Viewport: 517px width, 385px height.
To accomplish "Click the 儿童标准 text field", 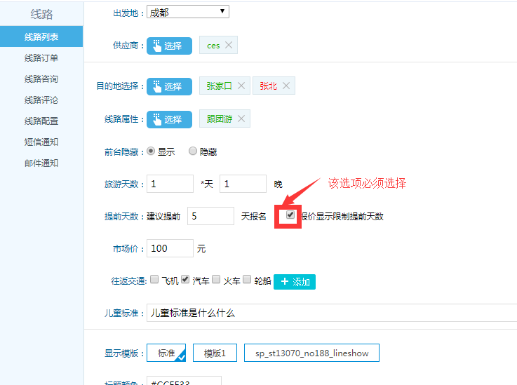I will [330, 313].
